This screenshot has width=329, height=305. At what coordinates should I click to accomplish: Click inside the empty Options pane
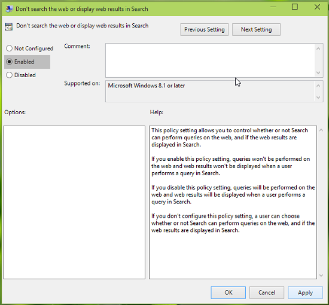point(74,202)
